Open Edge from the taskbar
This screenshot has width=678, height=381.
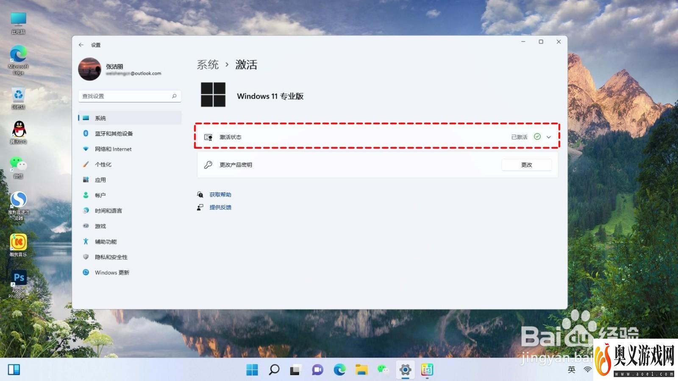click(339, 370)
